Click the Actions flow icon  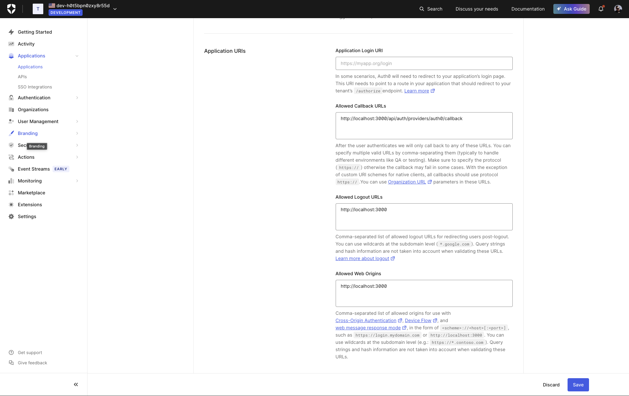(11, 157)
